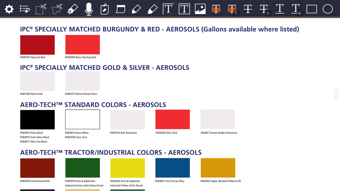Click the Gloss White outlined swatch

[83, 119]
